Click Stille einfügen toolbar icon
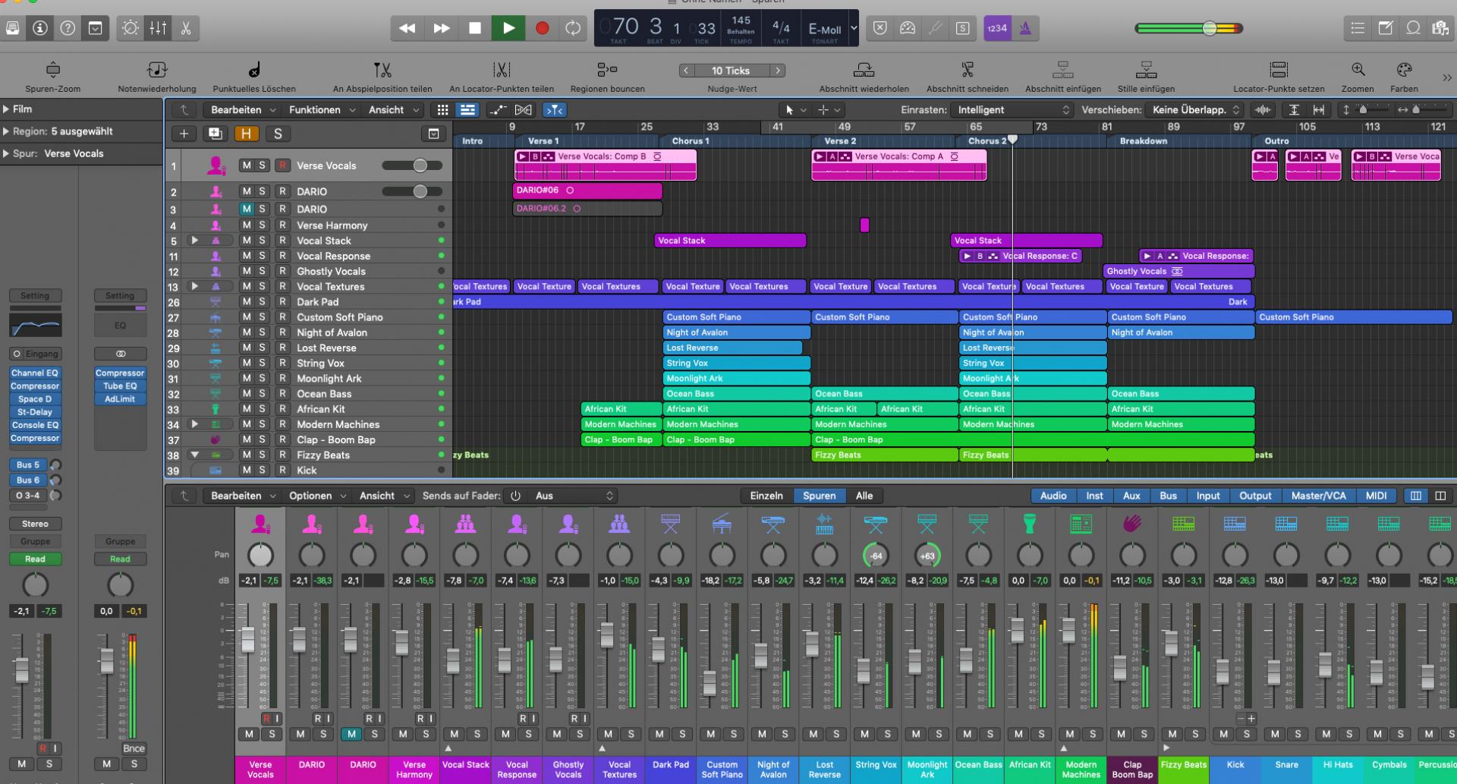Image resolution: width=1457 pixels, height=784 pixels. coord(1146,70)
